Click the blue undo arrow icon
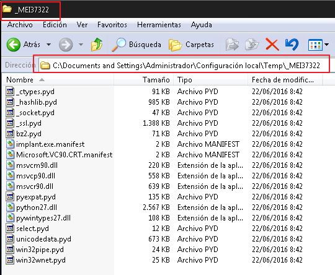 292,45
